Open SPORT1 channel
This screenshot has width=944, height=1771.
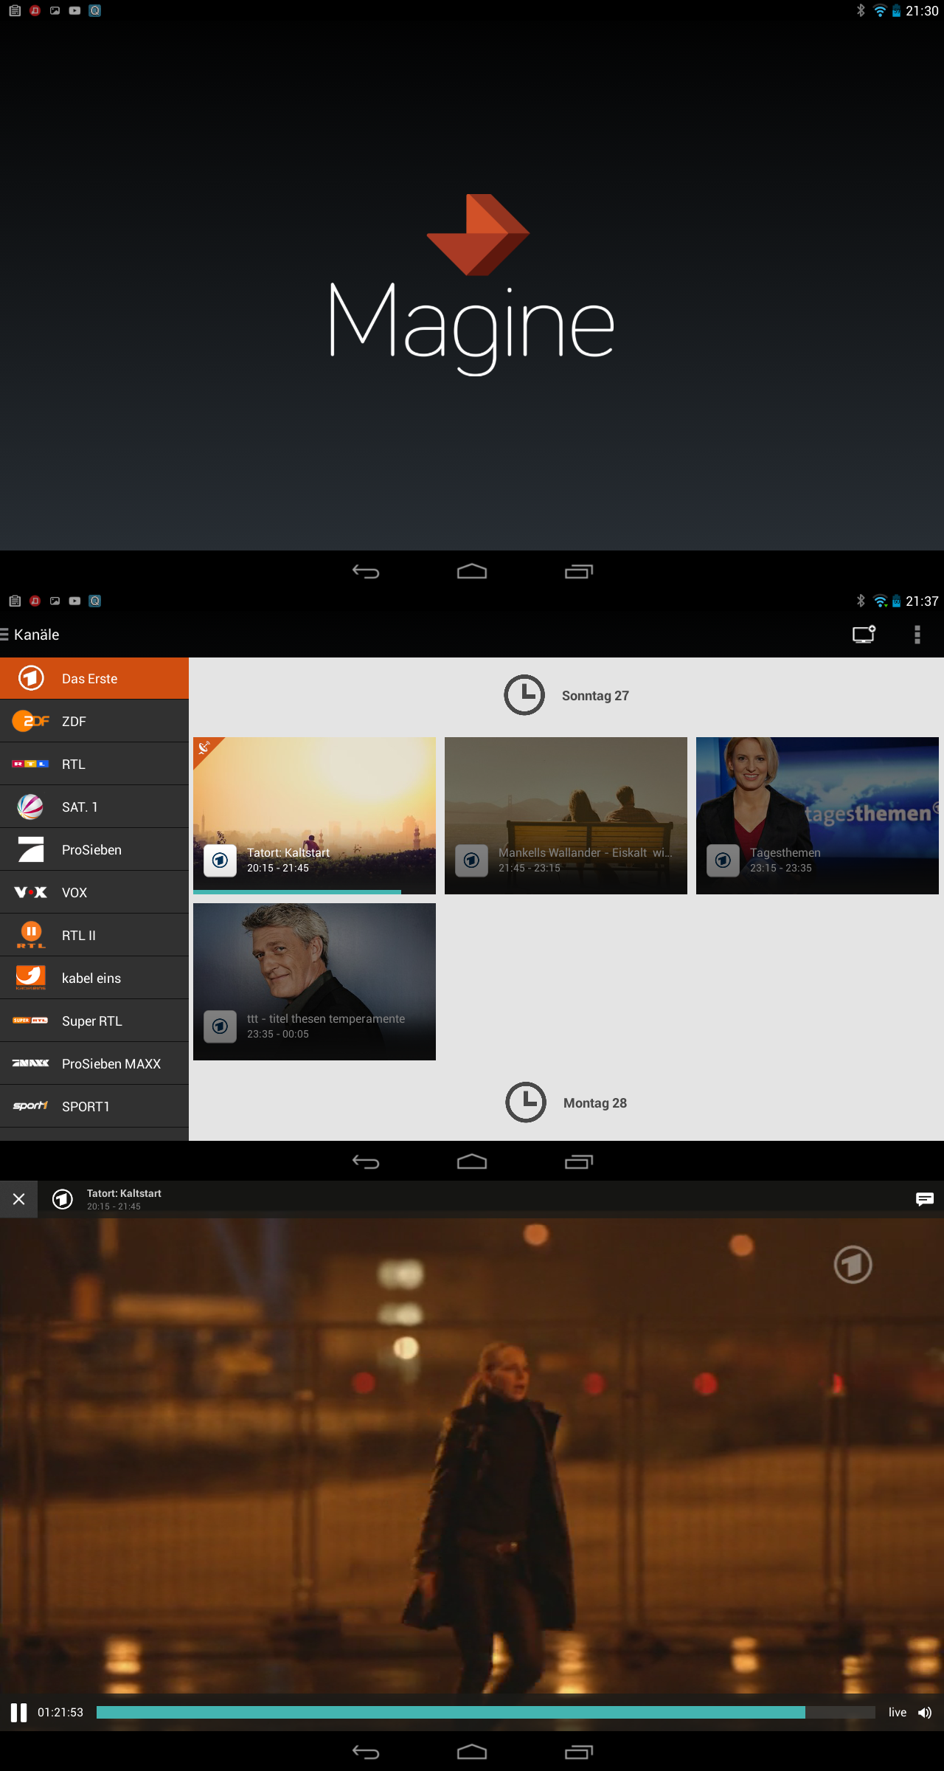[x=94, y=1107]
